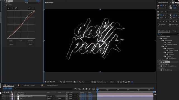Screen dimensions: 179x100
Task: Select the curve point drawing tool
Action: [29, 8]
